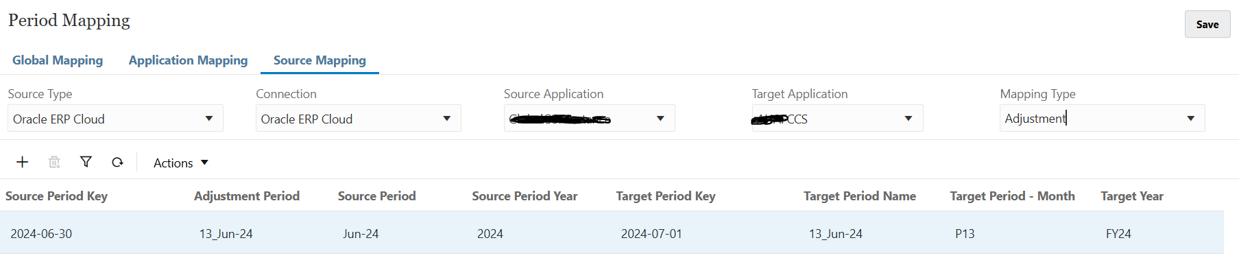Select the Source Mapping tab
Image resolution: width=1239 pixels, height=260 pixels.
320,60
